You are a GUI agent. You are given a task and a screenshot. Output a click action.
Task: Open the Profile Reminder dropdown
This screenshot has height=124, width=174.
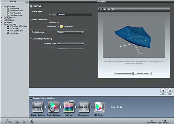(71, 32)
